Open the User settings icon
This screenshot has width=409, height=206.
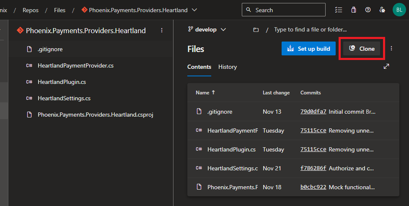click(x=383, y=10)
